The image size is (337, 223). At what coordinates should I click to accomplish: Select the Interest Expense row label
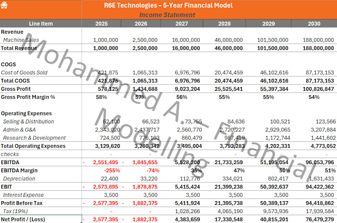(x=23, y=195)
